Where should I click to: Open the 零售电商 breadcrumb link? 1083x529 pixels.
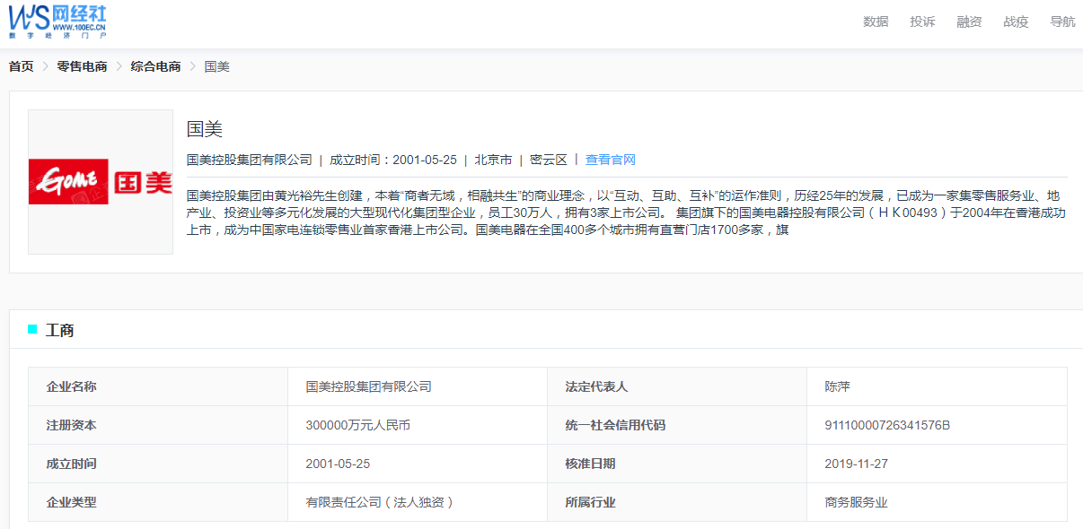pos(82,66)
